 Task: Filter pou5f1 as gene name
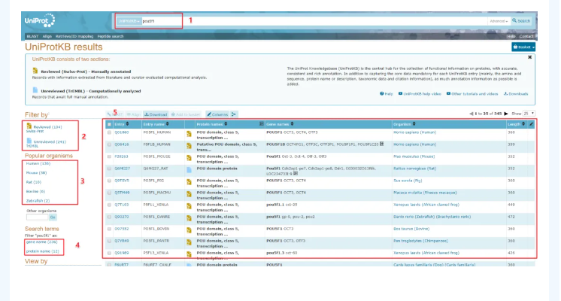click(x=41, y=242)
